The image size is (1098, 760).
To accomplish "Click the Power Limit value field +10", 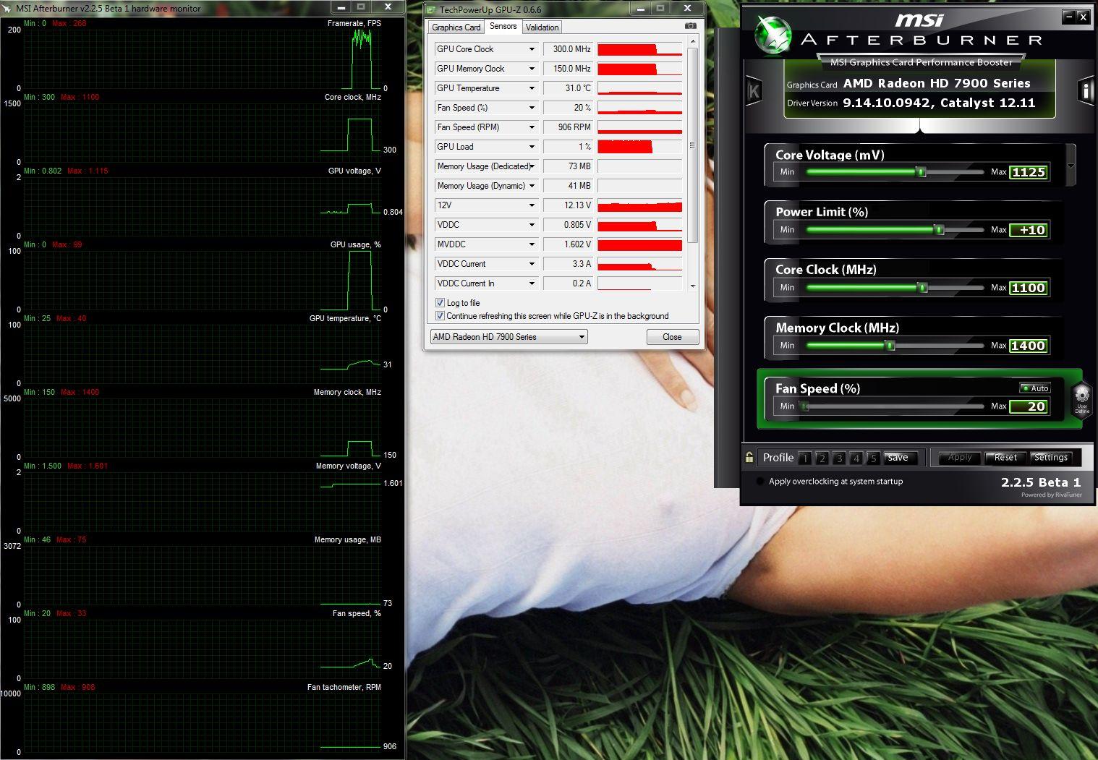I will point(1029,230).
